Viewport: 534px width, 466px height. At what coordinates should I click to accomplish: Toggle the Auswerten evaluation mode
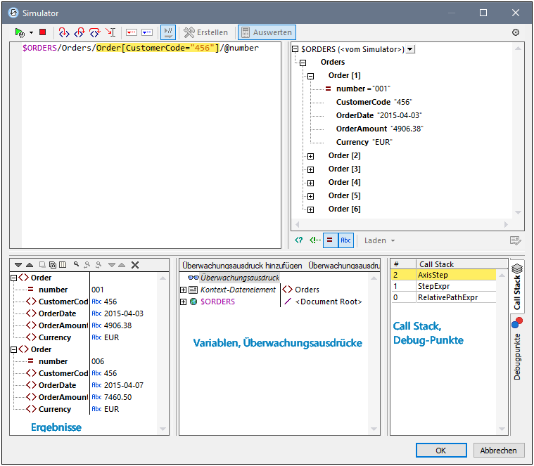tap(267, 32)
